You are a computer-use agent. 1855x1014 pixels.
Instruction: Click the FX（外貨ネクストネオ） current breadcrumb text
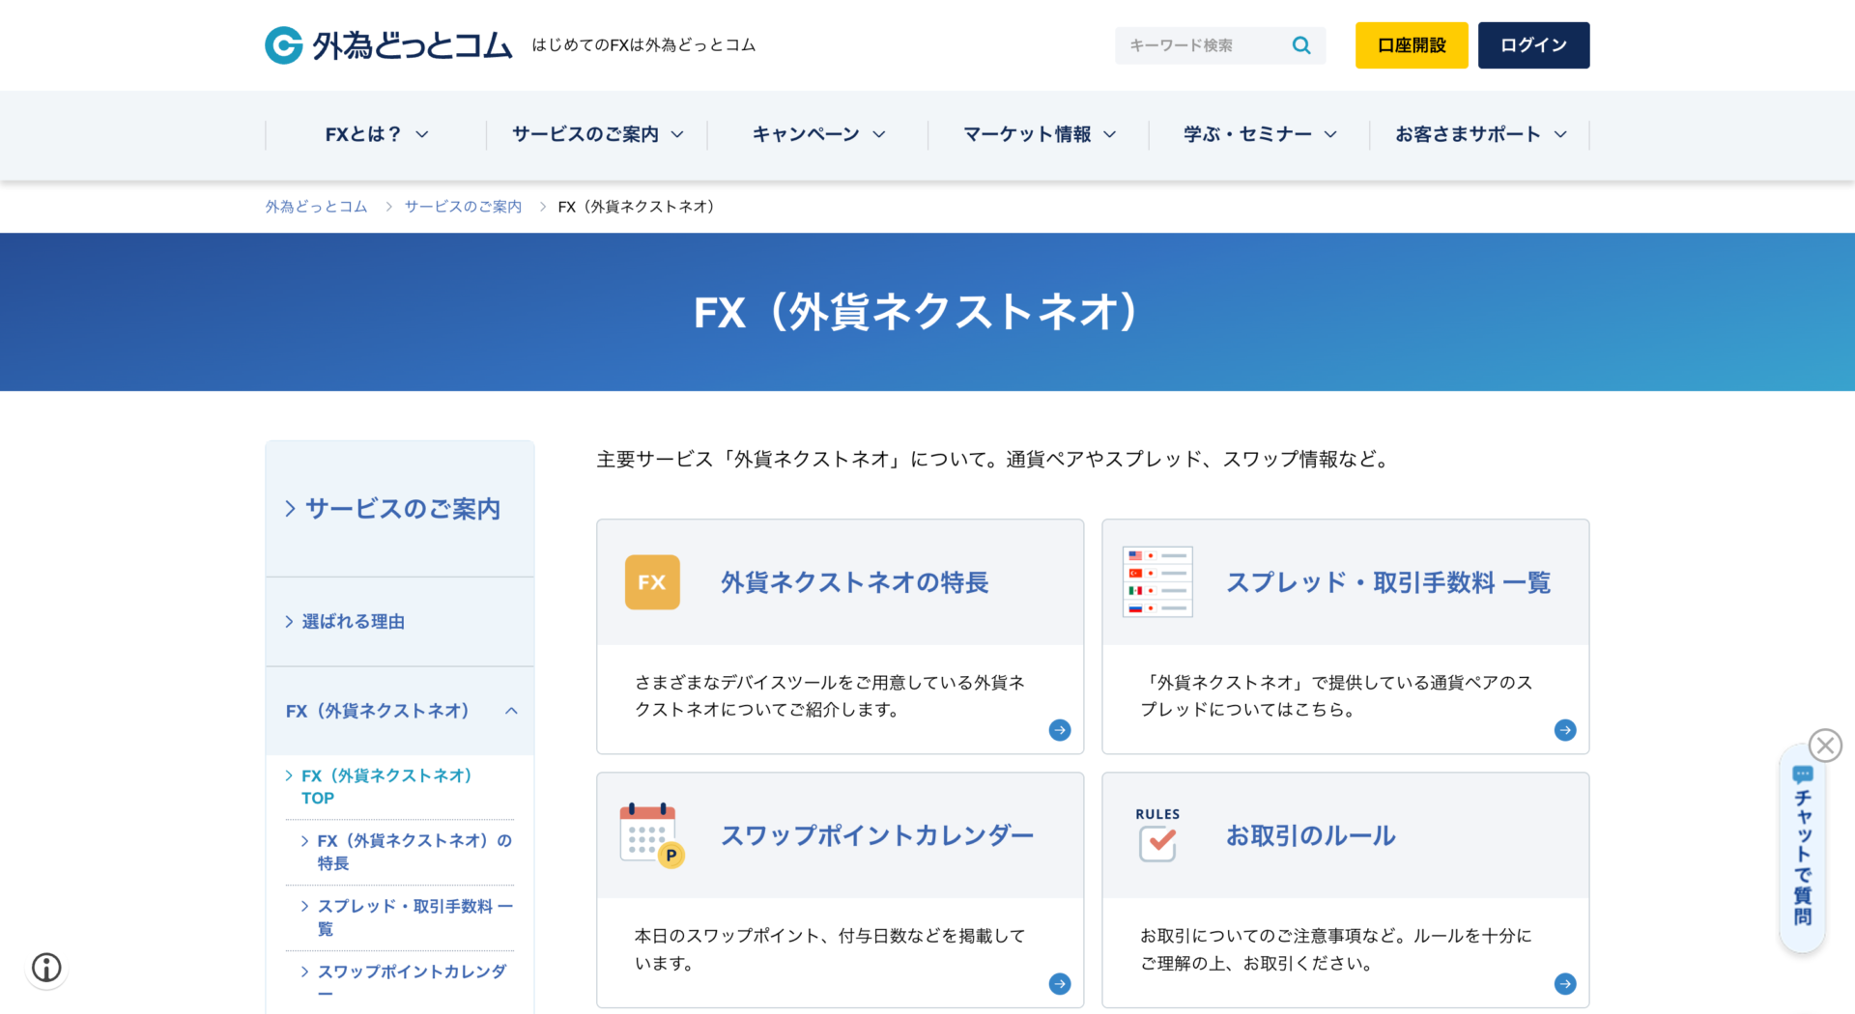(636, 207)
